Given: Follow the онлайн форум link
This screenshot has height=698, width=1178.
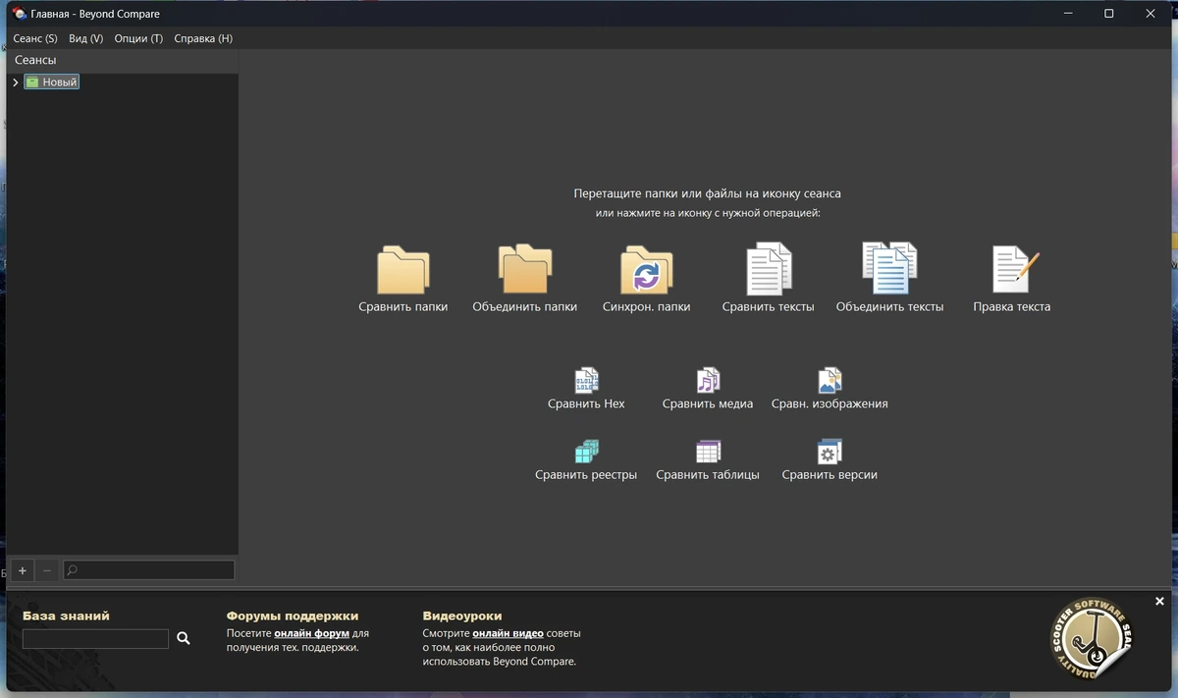Looking at the screenshot, I should tap(312, 634).
